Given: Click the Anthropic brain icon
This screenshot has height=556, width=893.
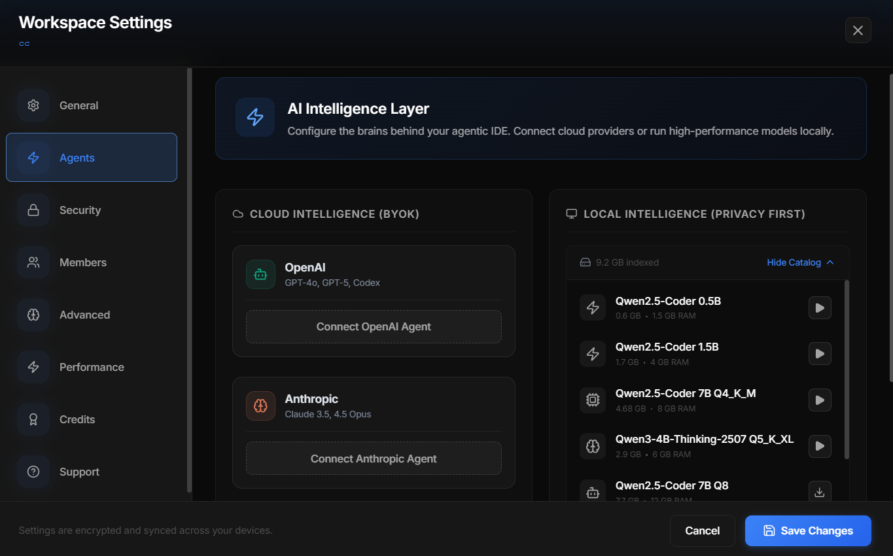Looking at the screenshot, I should (x=260, y=406).
